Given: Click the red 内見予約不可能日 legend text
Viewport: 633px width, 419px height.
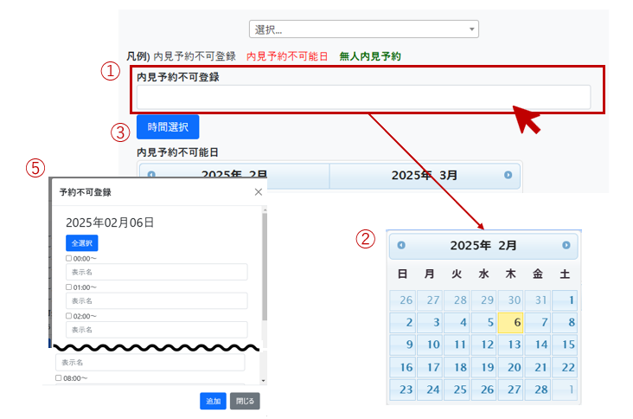Looking at the screenshot, I should coord(287,56).
